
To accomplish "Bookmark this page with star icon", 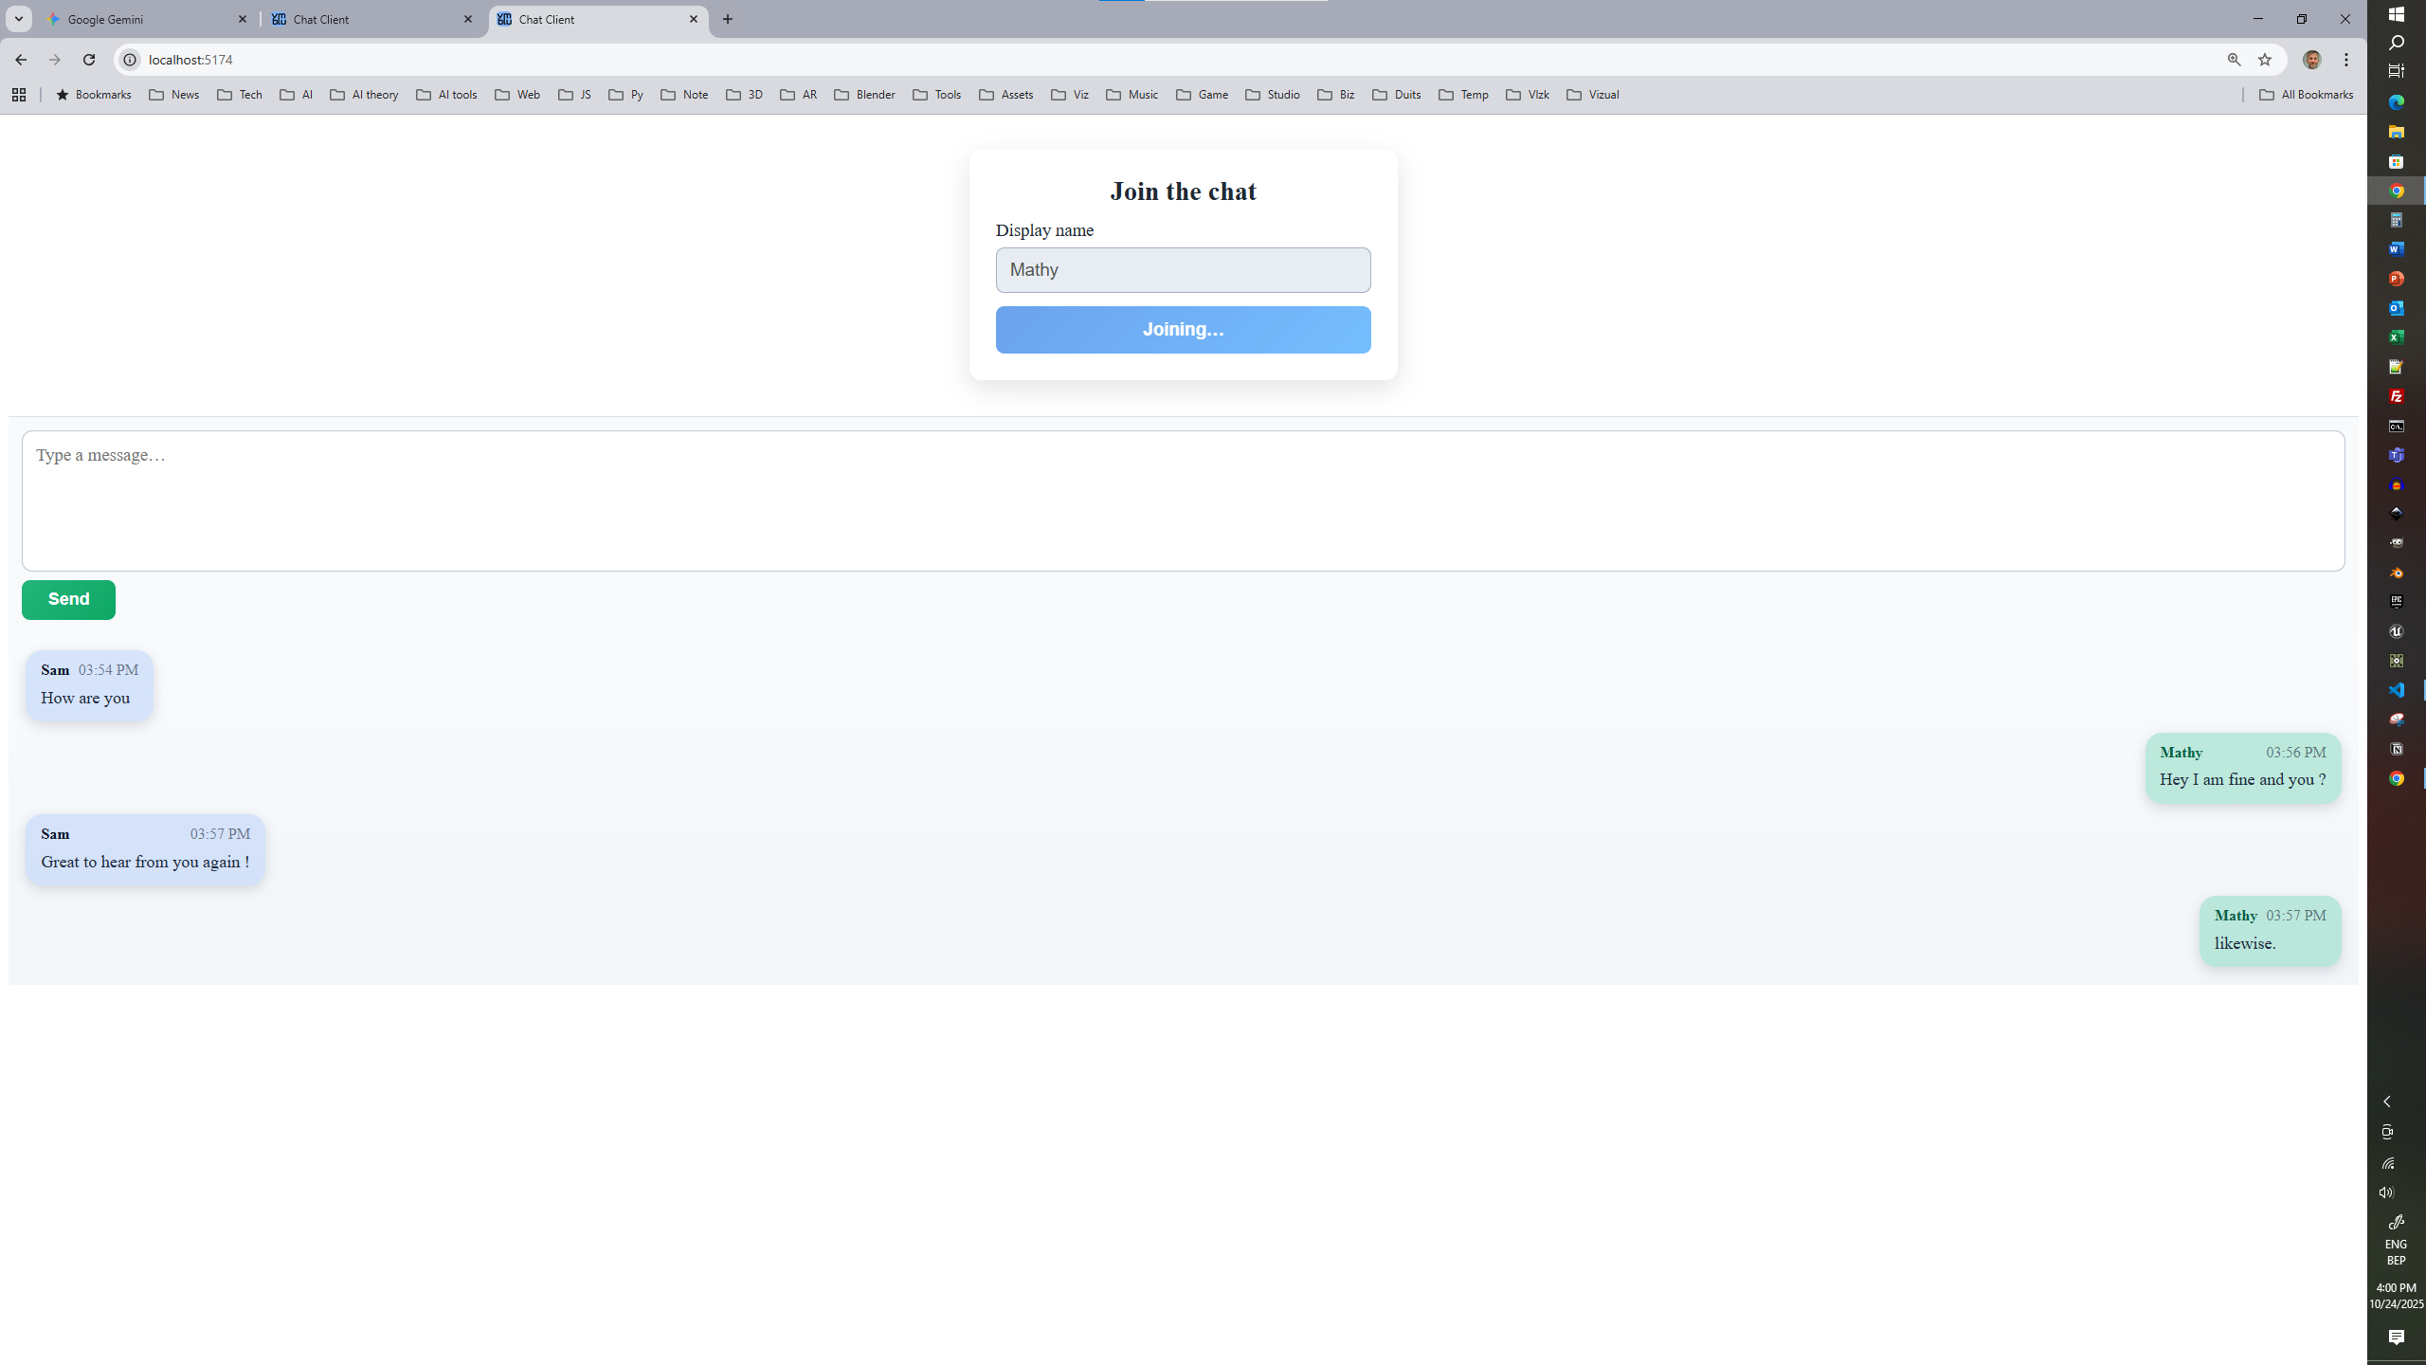I will 2265,60.
